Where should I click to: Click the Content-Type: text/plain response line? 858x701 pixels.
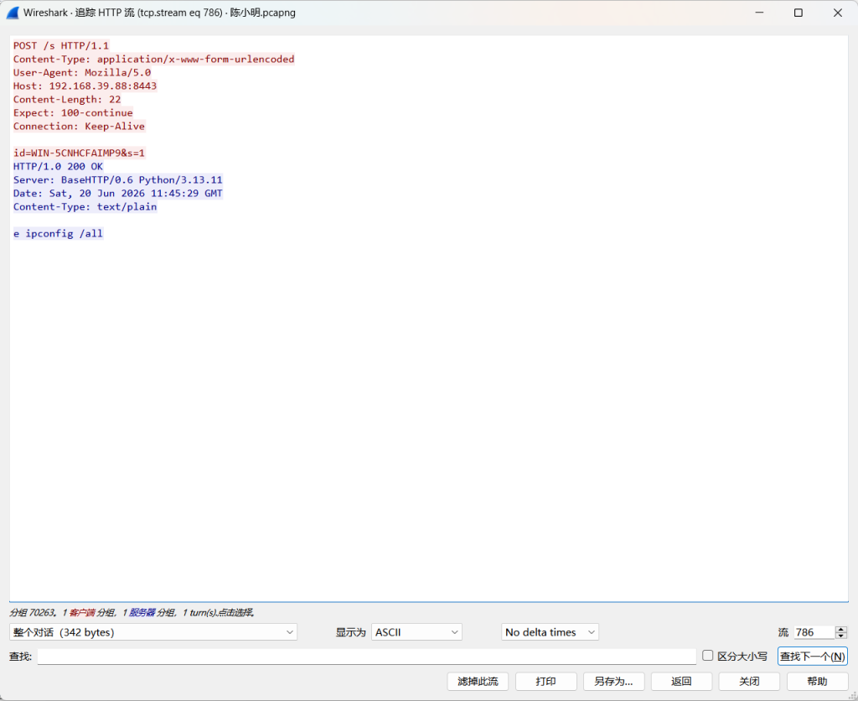click(85, 206)
